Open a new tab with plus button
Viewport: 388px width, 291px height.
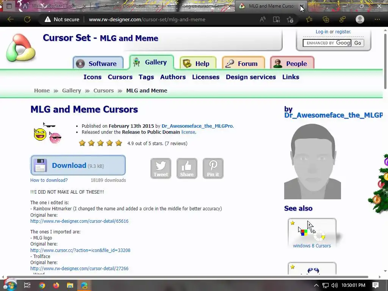click(x=314, y=6)
